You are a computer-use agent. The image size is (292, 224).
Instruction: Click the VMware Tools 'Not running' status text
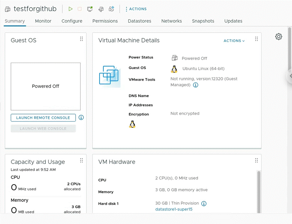pyautogui.click(x=204, y=82)
